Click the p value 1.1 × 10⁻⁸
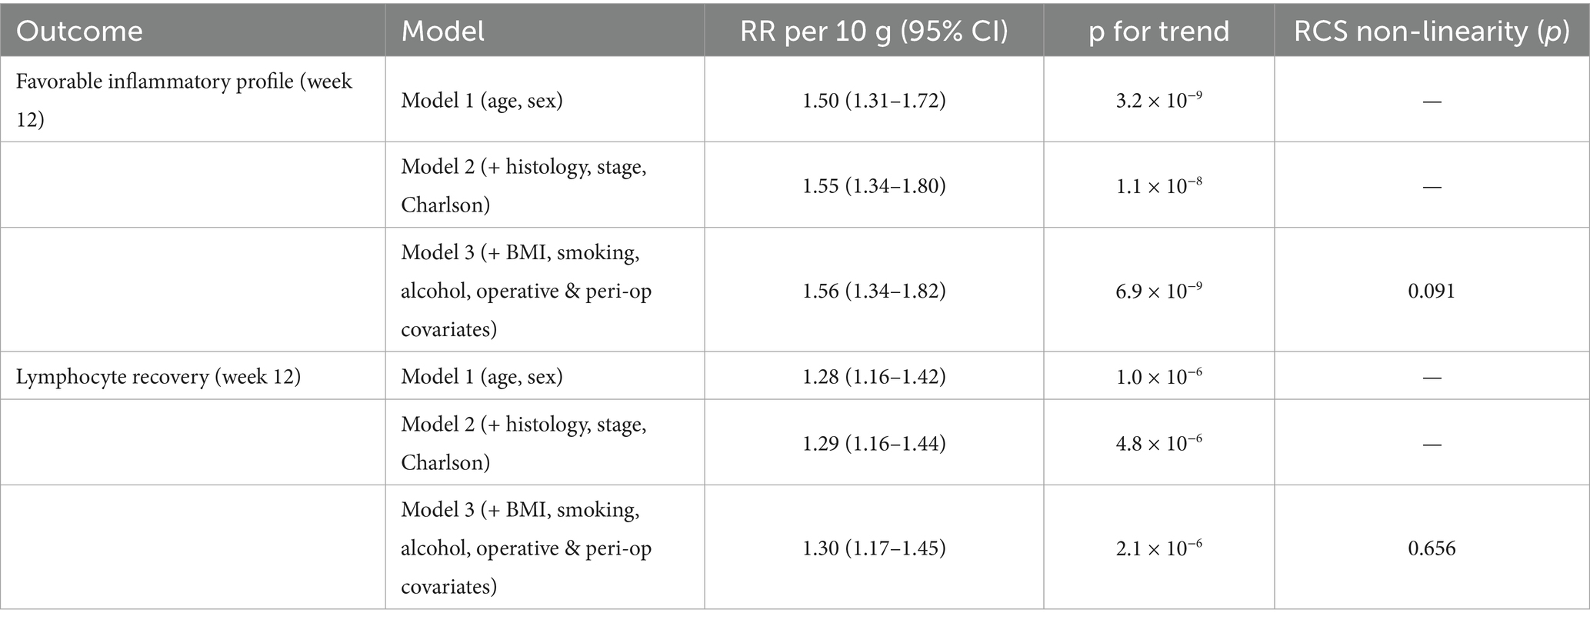The height and width of the screenshot is (623, 1590). (1158, 185)
